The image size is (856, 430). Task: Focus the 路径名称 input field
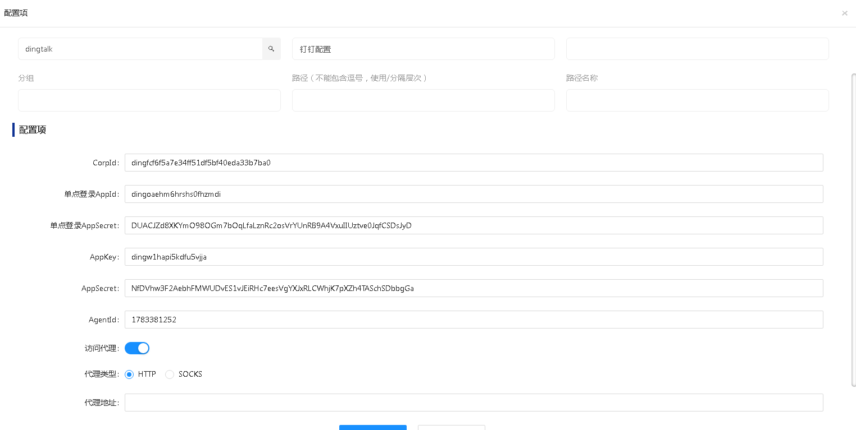[698, 100]
